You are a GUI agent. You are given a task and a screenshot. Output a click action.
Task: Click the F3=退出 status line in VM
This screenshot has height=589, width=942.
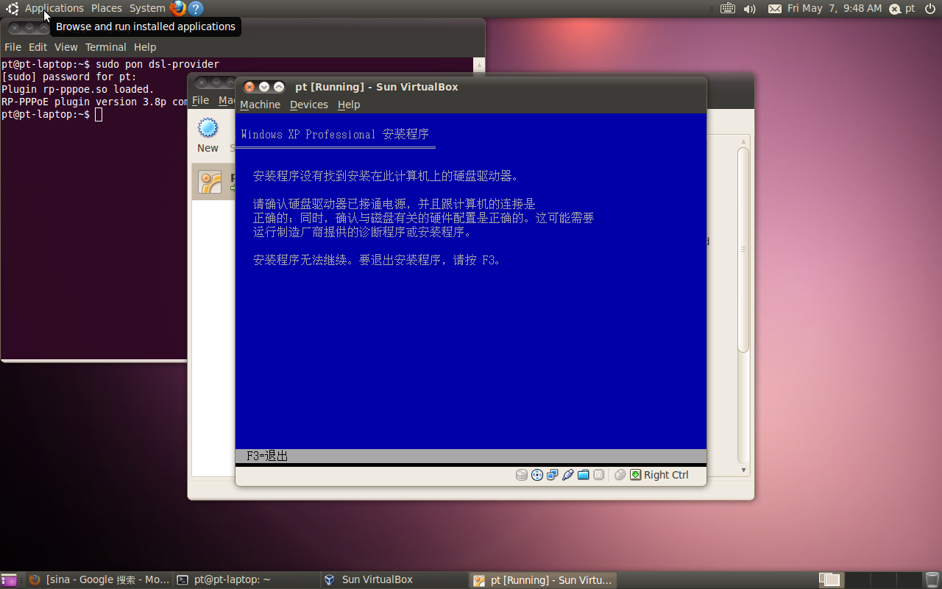click(267, 456)
